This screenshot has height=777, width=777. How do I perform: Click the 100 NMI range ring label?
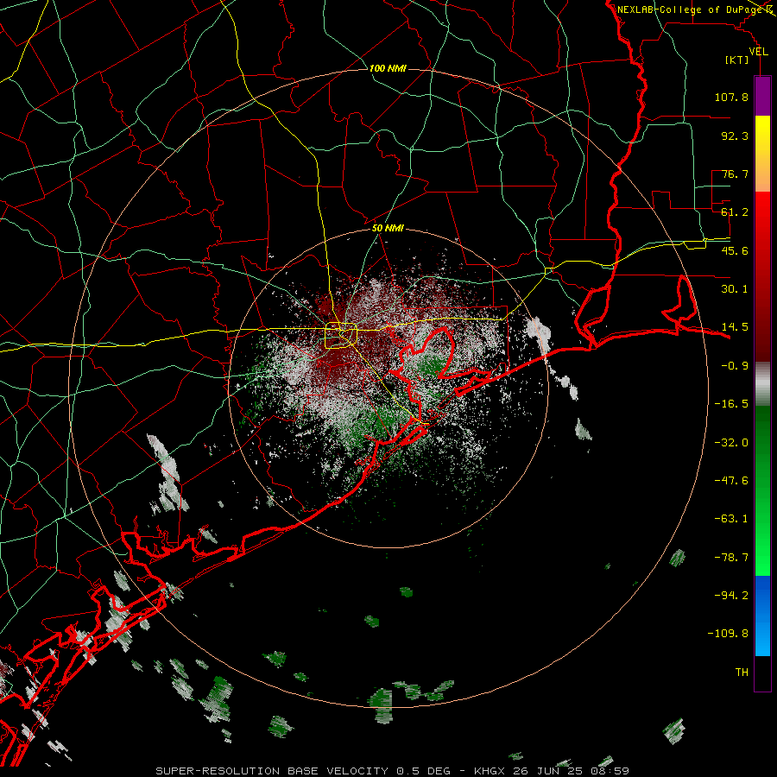pyautogui.click(x=388, y=68)
